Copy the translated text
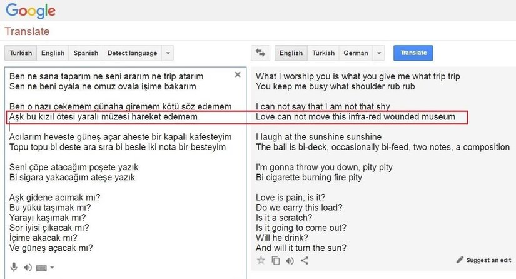 (x=276, y=261)
